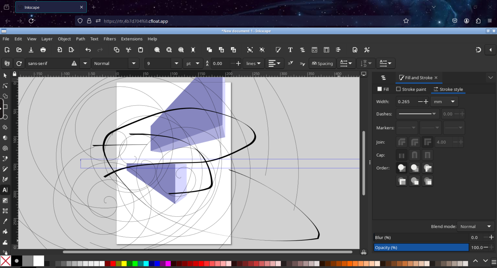This screenshot has width=497, height=268.
Task: Open Text and Font dialog icon
Action: pos(290,50)
